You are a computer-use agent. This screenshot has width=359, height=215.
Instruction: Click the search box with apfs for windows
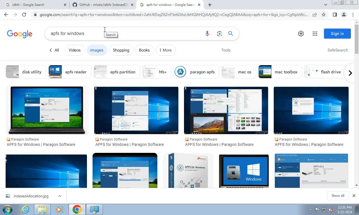(x=123, y=34)
